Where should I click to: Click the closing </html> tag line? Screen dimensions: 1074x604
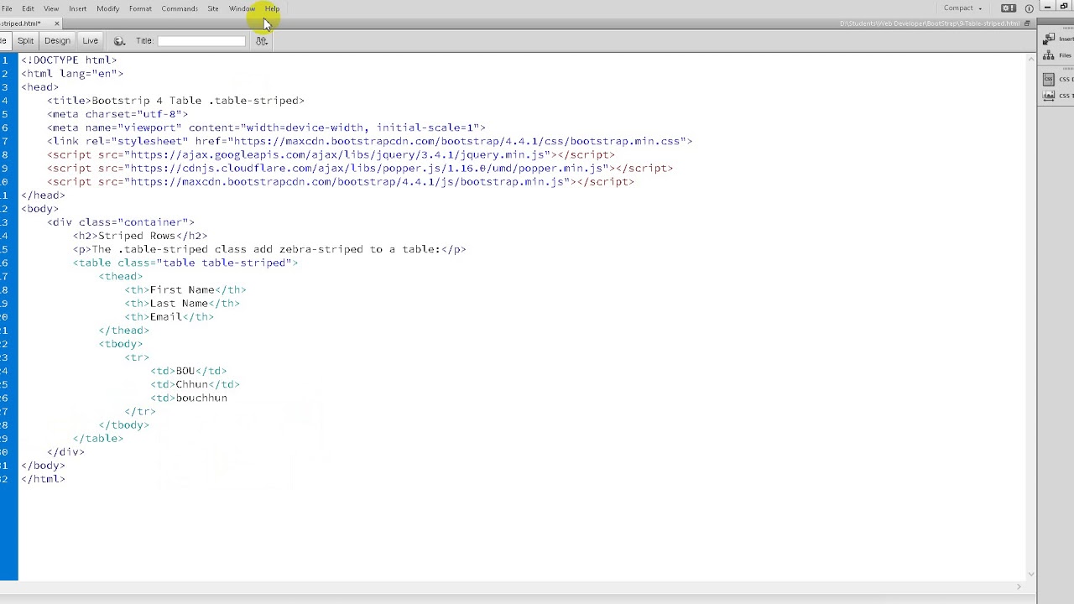[x=43, y=479]
